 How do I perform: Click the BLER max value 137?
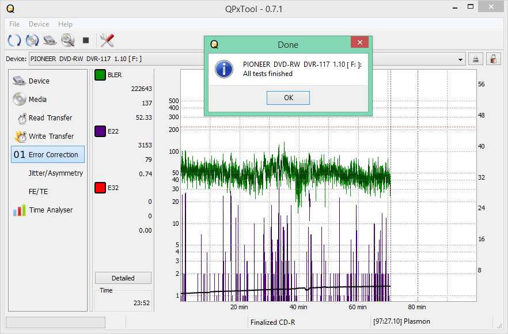(x=147, y=103)
